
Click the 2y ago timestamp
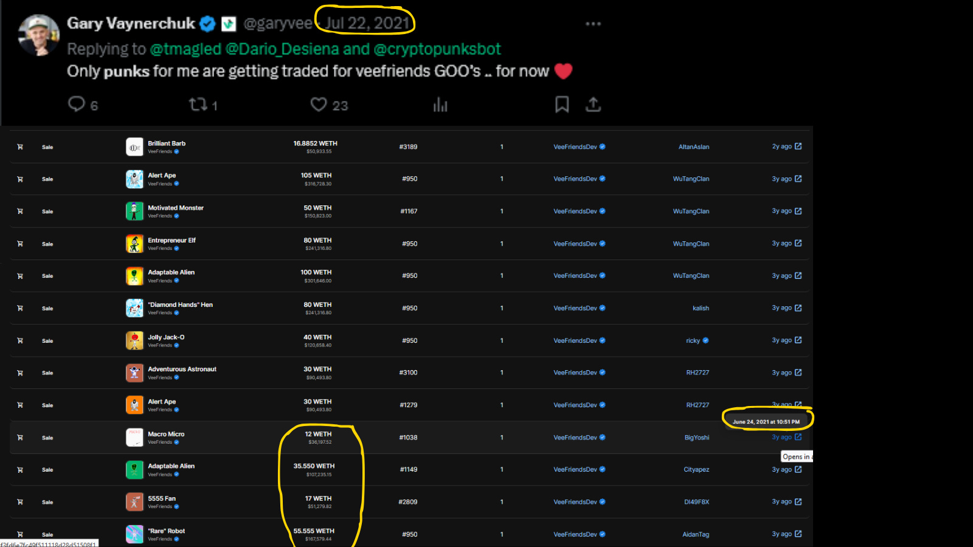pyautogui.click(x=781, y=146)
